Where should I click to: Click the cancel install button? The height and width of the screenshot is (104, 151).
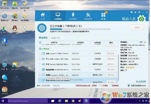pyautogui.click(x=137, y=28)
